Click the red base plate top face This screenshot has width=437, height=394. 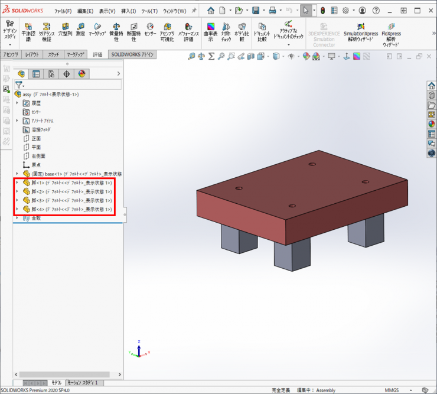point(302,184)
